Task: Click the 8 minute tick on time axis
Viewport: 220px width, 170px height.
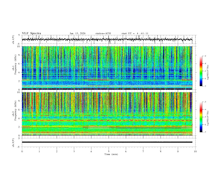Action: [x=161, y=151]
